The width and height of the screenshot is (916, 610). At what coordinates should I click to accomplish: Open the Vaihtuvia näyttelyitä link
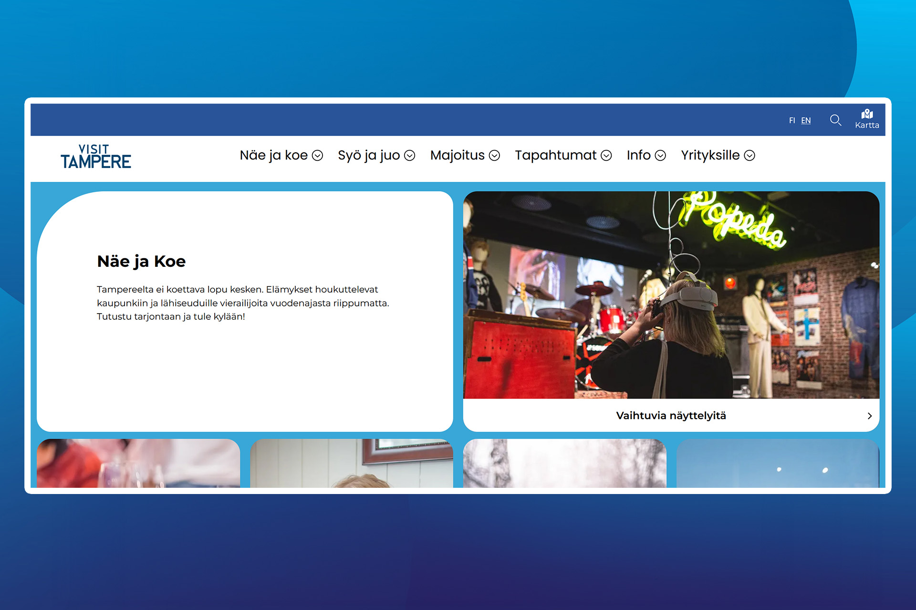click(x=671, y=416)
